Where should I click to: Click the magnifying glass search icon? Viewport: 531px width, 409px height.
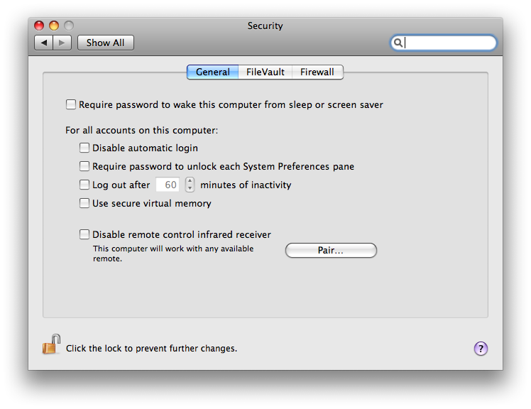(399, 43)
